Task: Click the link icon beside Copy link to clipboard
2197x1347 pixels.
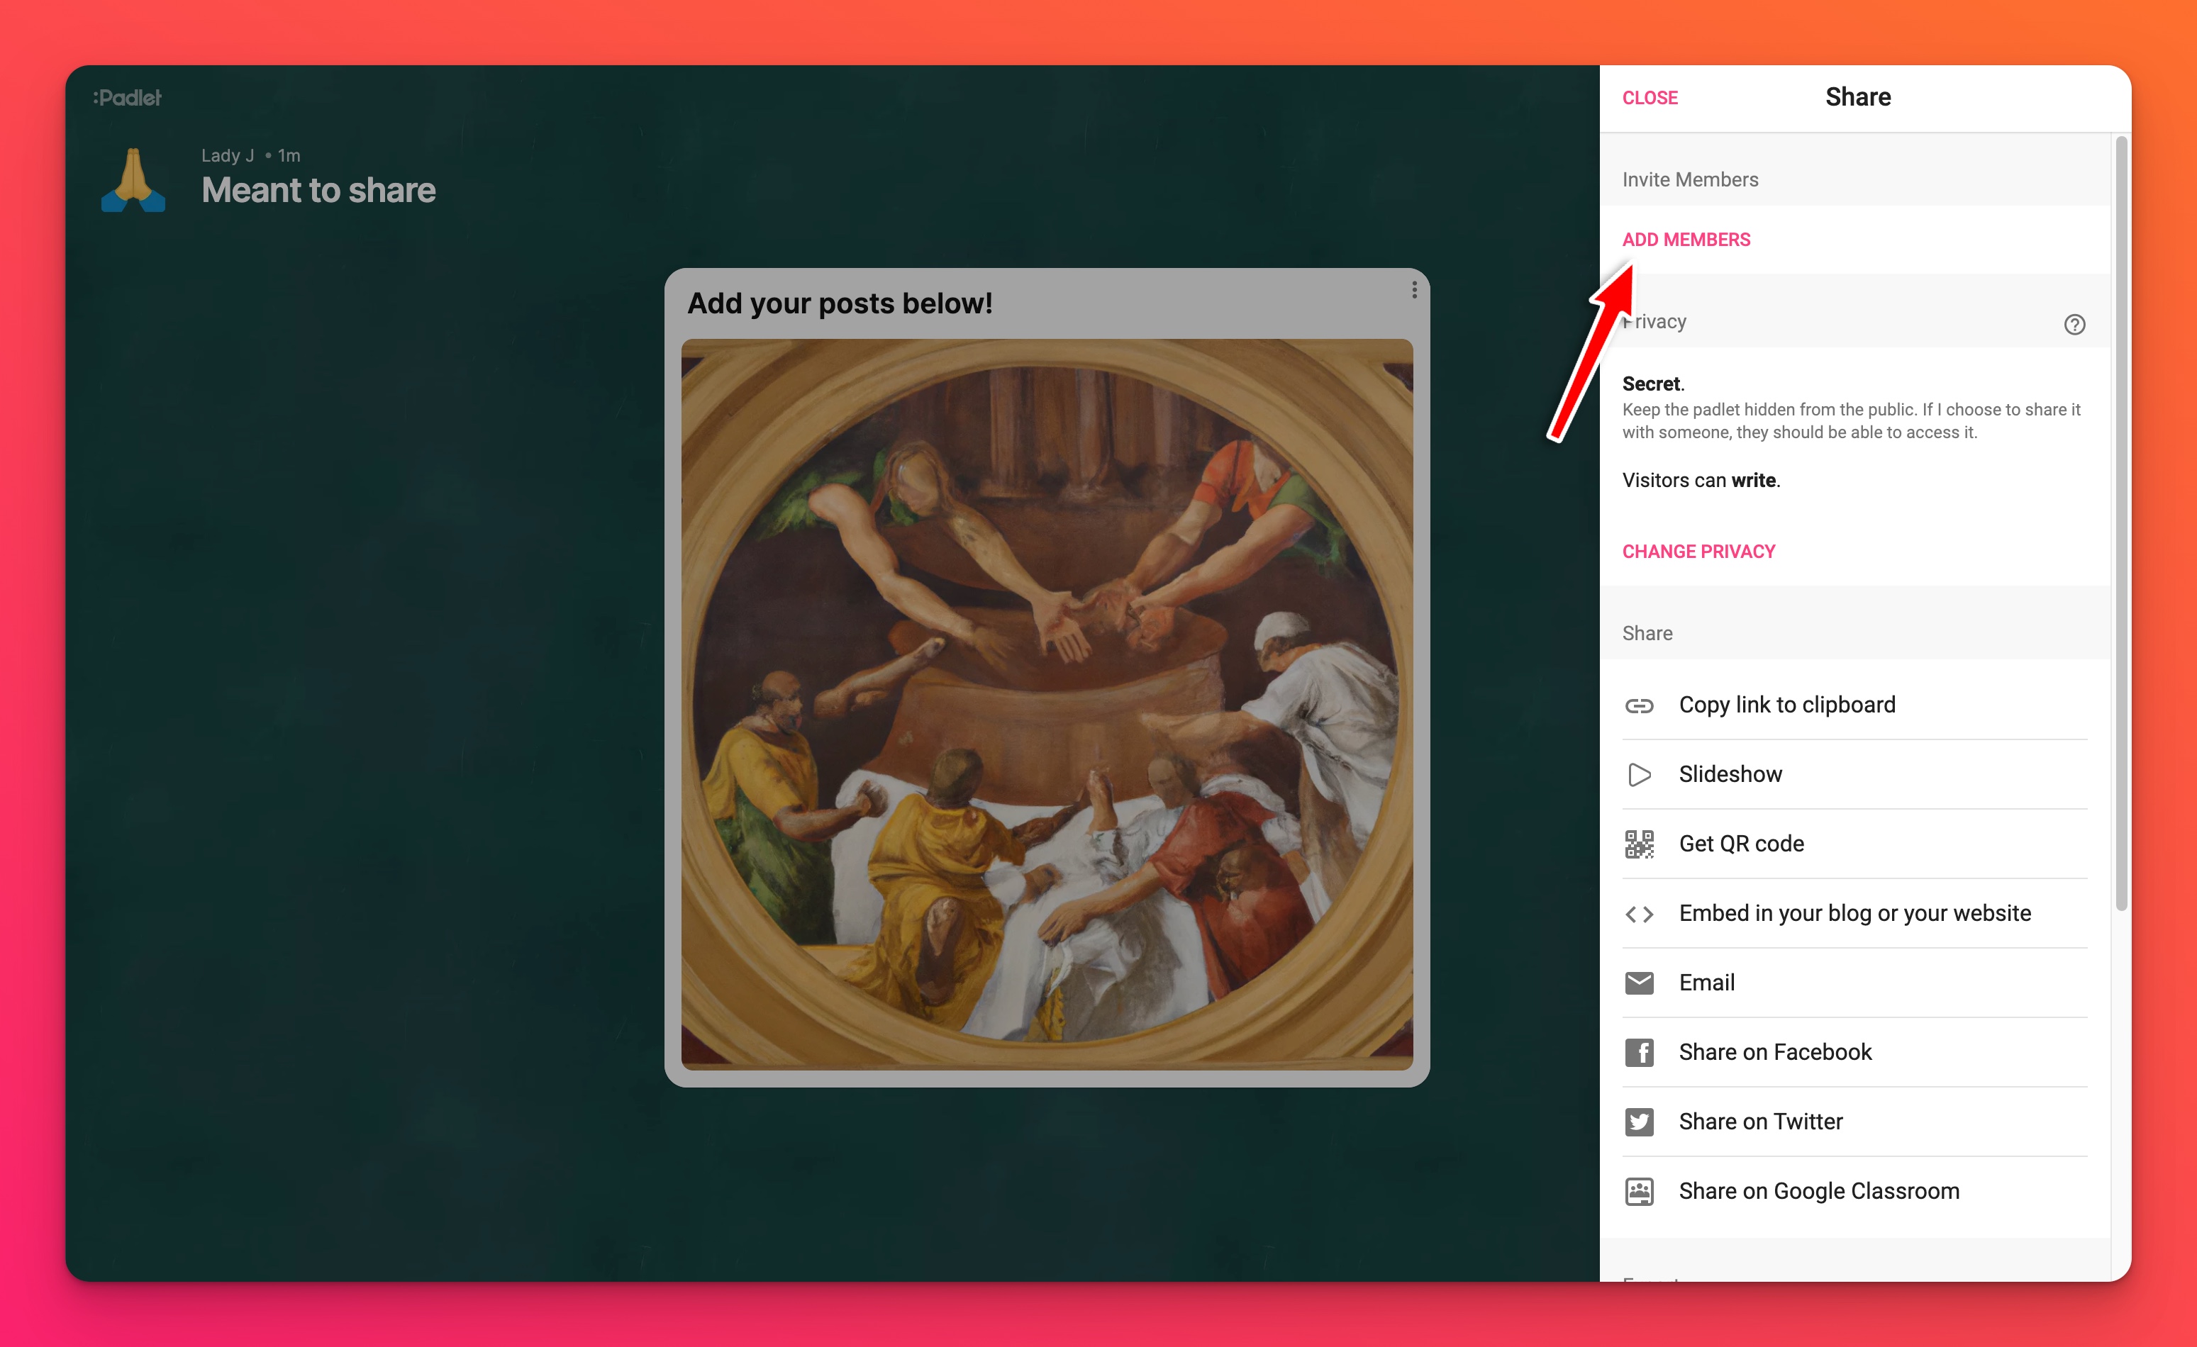Action: pos(1639,706)
